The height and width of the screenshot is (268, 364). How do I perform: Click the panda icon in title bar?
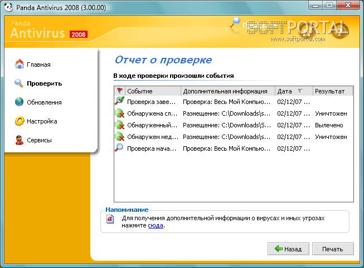click(8, 7)
